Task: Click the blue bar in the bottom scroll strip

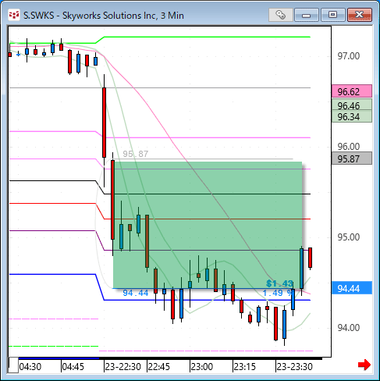Action: (x=59, y=358)
